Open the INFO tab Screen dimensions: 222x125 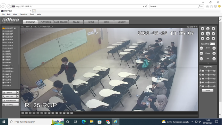106,22
